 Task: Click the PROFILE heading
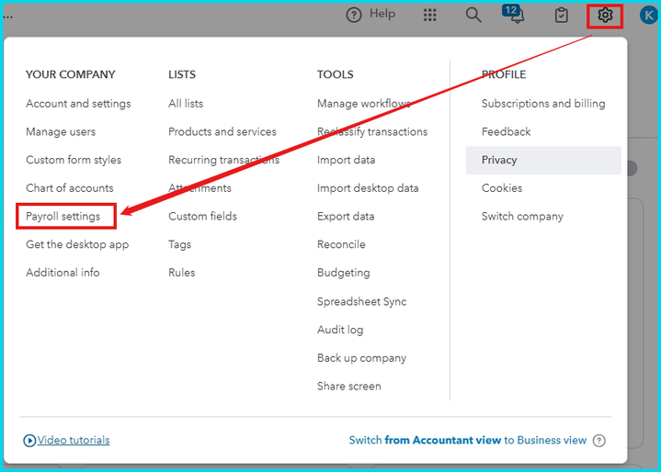504,74
